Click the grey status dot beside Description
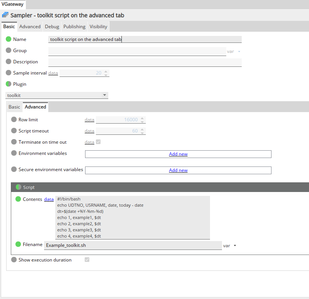This screenshot has height=299, width=309. click(9, 62)
